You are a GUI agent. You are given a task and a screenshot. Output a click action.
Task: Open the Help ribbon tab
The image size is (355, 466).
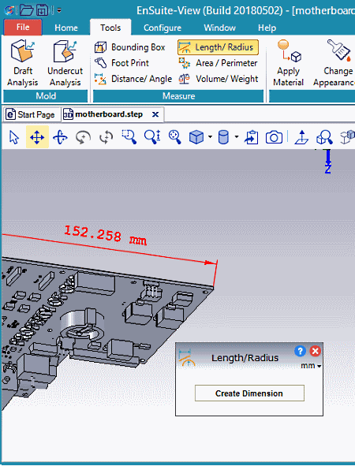tap(267, 28)
